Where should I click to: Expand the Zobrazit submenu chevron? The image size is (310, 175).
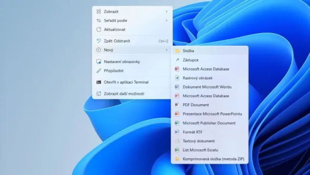coord(166,11)
